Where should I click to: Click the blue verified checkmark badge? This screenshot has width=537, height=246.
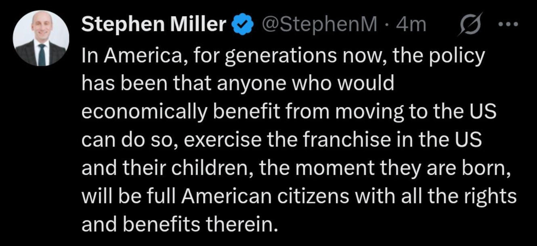242,25
